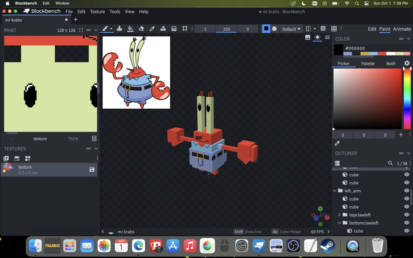Select the Eraser tool

141,29
